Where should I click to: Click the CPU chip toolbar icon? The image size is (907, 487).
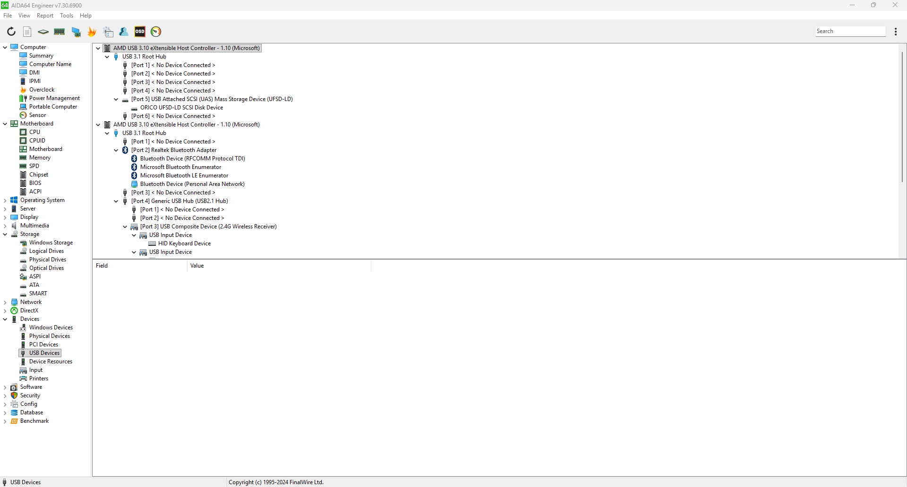click(43, 32)
